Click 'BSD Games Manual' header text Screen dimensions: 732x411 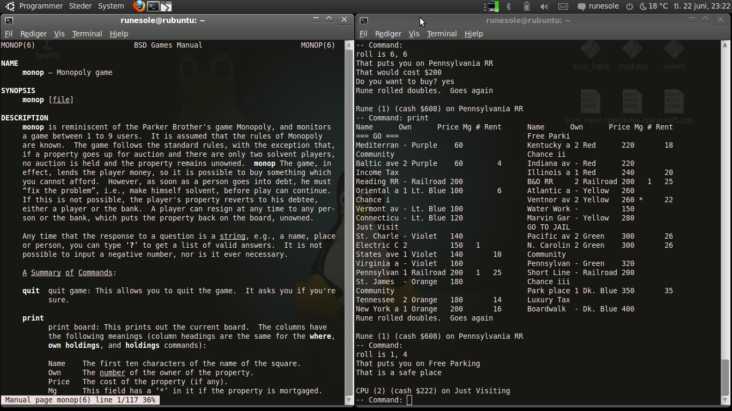point(168,45)
